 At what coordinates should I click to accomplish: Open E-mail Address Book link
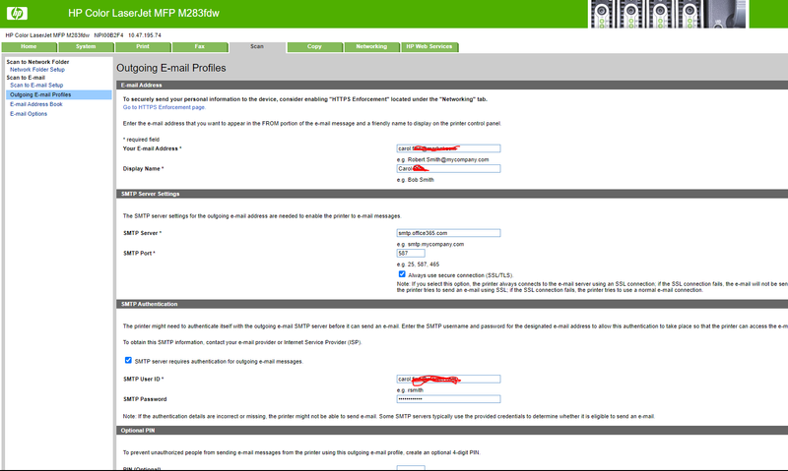36,104
